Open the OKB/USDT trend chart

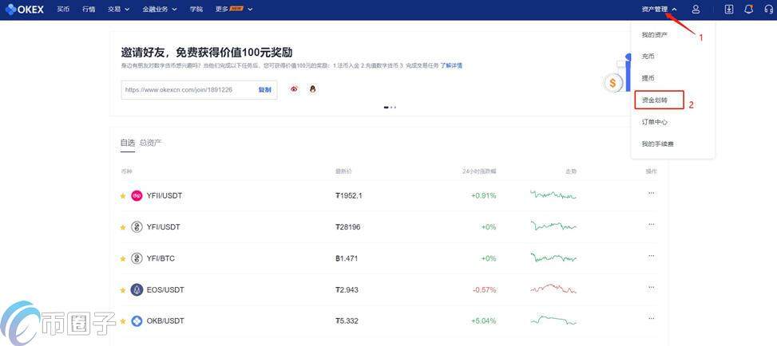coord(553,320)
